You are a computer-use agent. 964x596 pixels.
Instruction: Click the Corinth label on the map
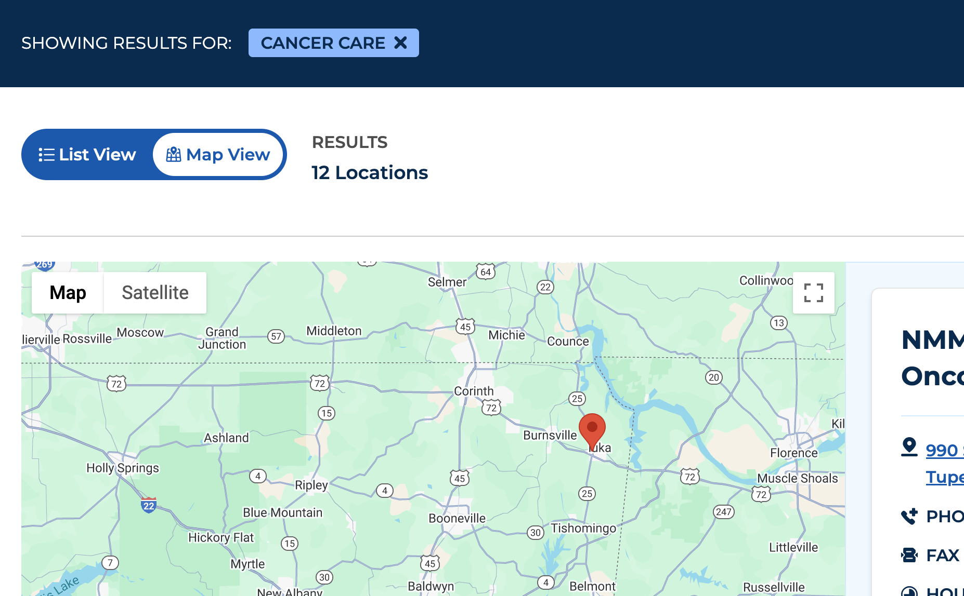[474, 391]
